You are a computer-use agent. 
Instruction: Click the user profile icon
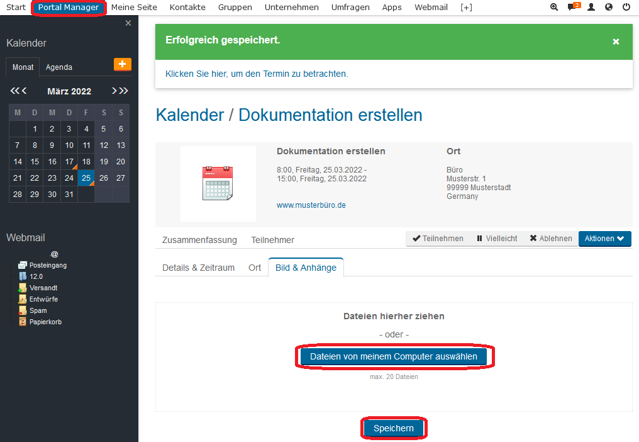(x=591, y=8)
